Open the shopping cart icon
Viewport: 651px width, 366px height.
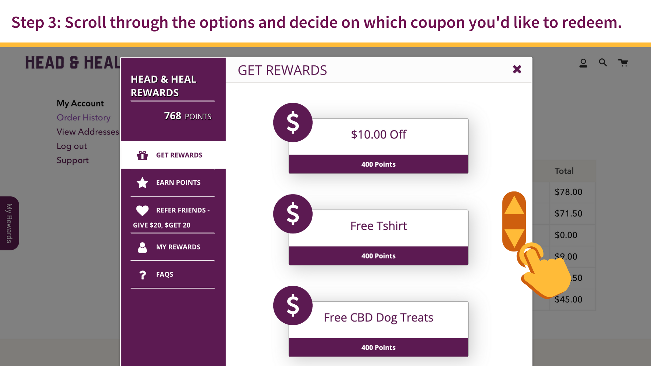pyautogui.click(x=623, y=63)
